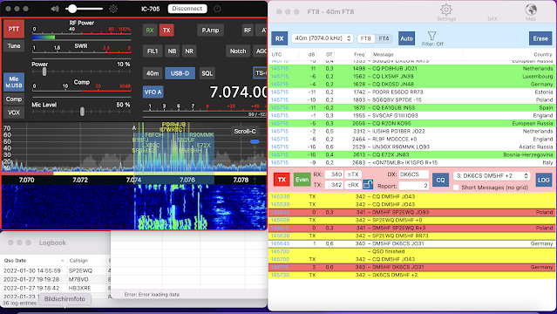The width and height of the screenshot is (557, 314).
Task: Open the IC-705 settings gear
Action: click(x=113, y=9)
